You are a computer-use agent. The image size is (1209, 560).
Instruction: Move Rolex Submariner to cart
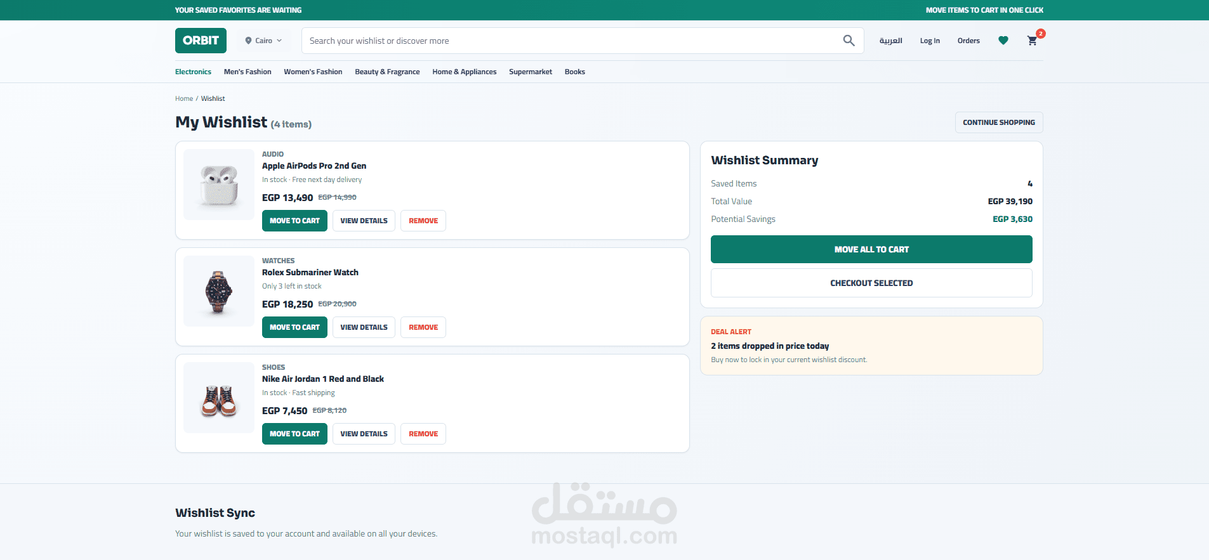pos(294,327)
